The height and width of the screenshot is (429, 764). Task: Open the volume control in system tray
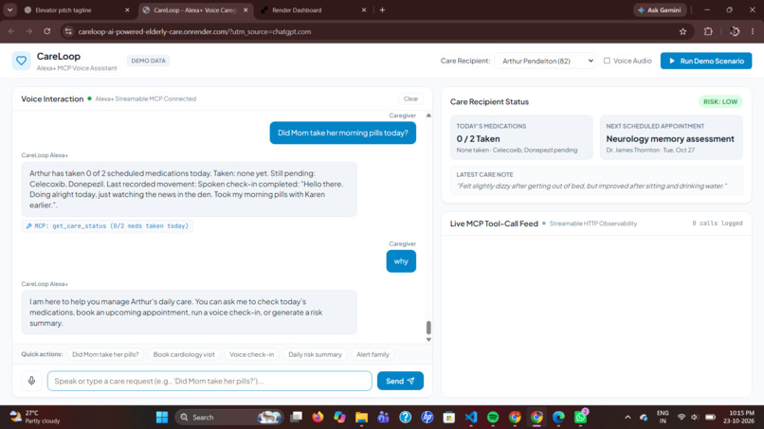694,418
